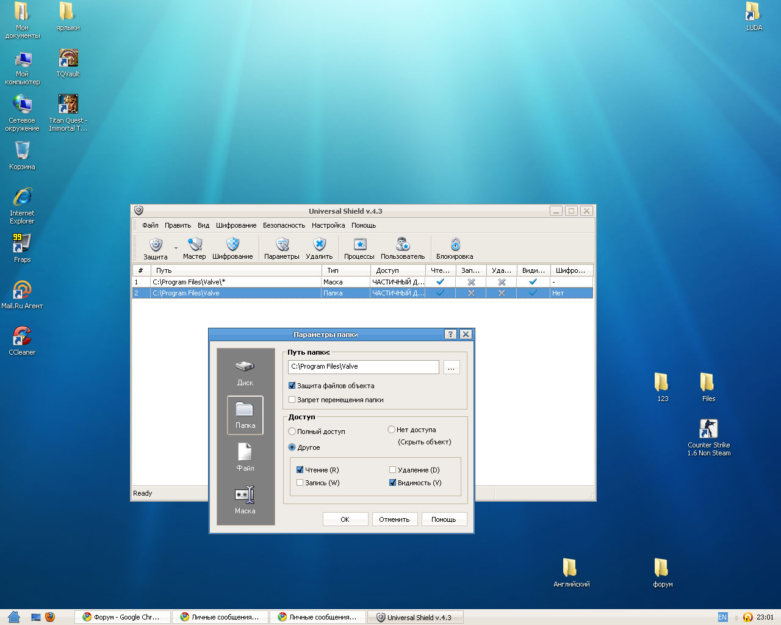
Task: Open the Настройка menu
Action: click(x=328, y=225)
